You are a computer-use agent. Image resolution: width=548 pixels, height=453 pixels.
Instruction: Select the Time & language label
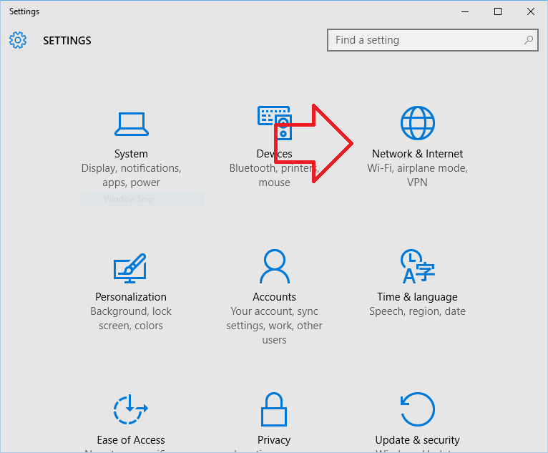417,297
